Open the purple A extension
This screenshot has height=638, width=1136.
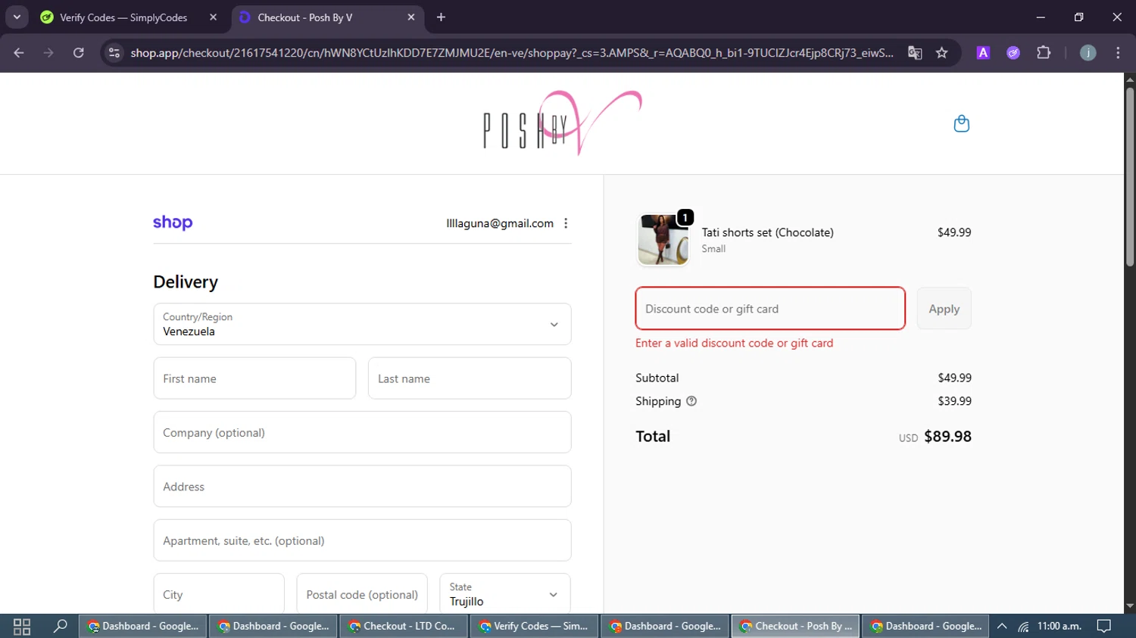click(x=983, y=52)
